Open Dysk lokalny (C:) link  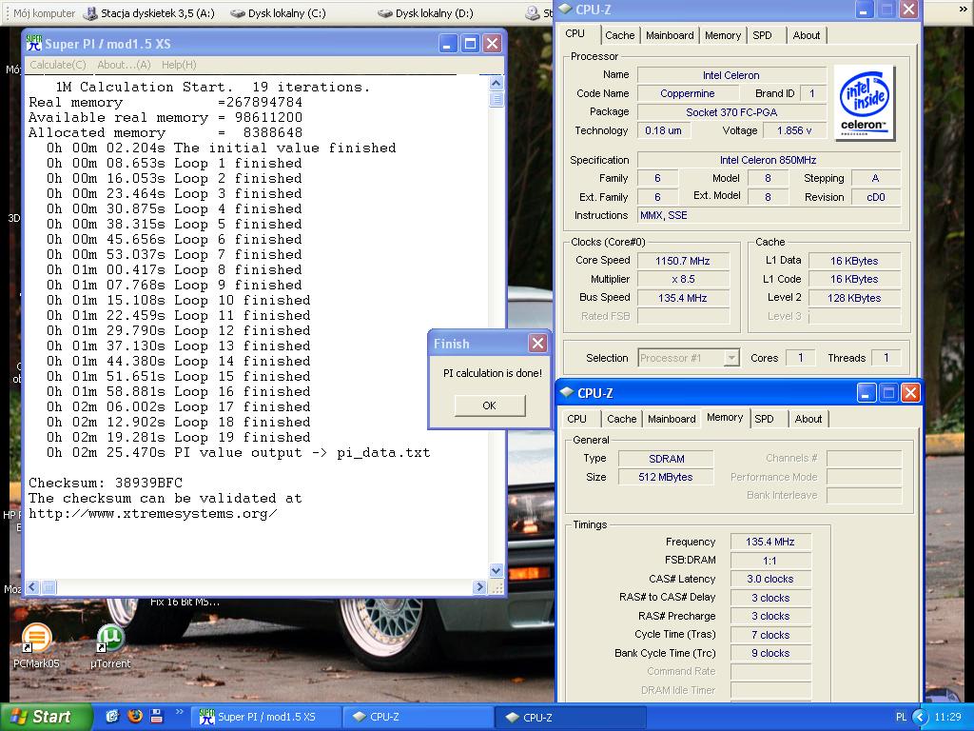pos(279,13)
